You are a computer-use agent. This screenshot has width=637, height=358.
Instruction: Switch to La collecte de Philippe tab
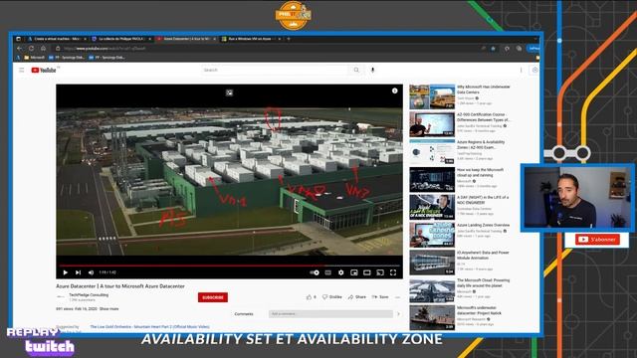(x=121, y=39)
